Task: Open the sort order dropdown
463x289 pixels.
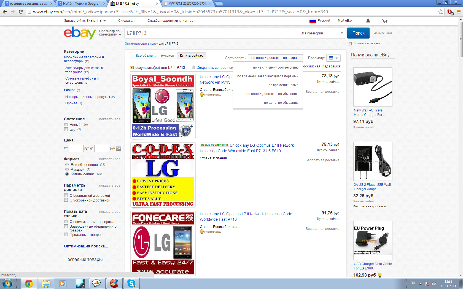Action: (x=275, y=58)
